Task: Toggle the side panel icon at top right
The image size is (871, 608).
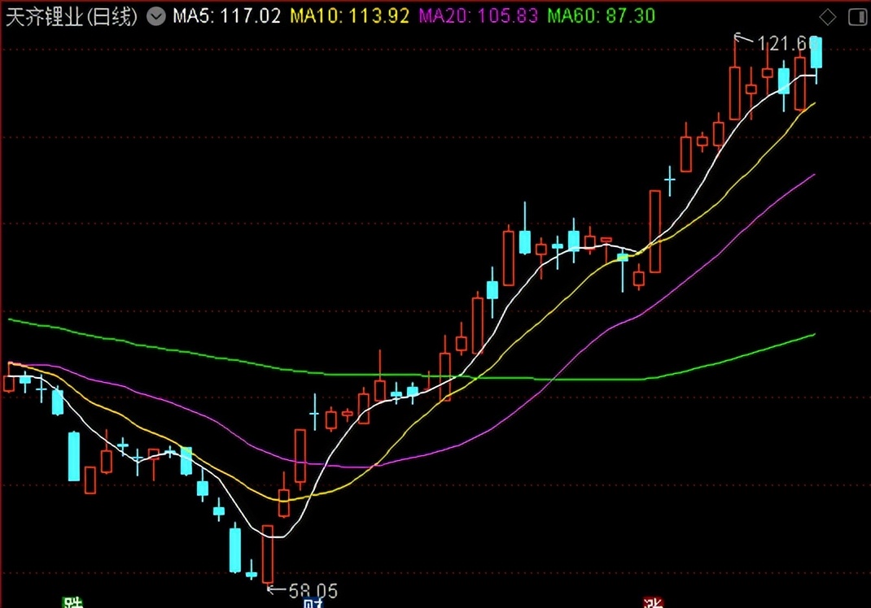Action: click(x=858, y=17)
